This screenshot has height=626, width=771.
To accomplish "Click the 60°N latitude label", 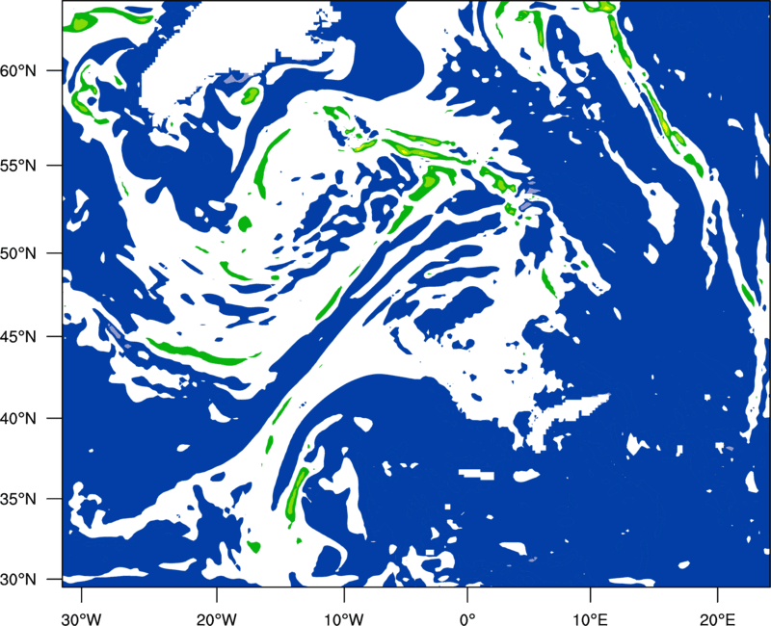I will click(18, 70).
